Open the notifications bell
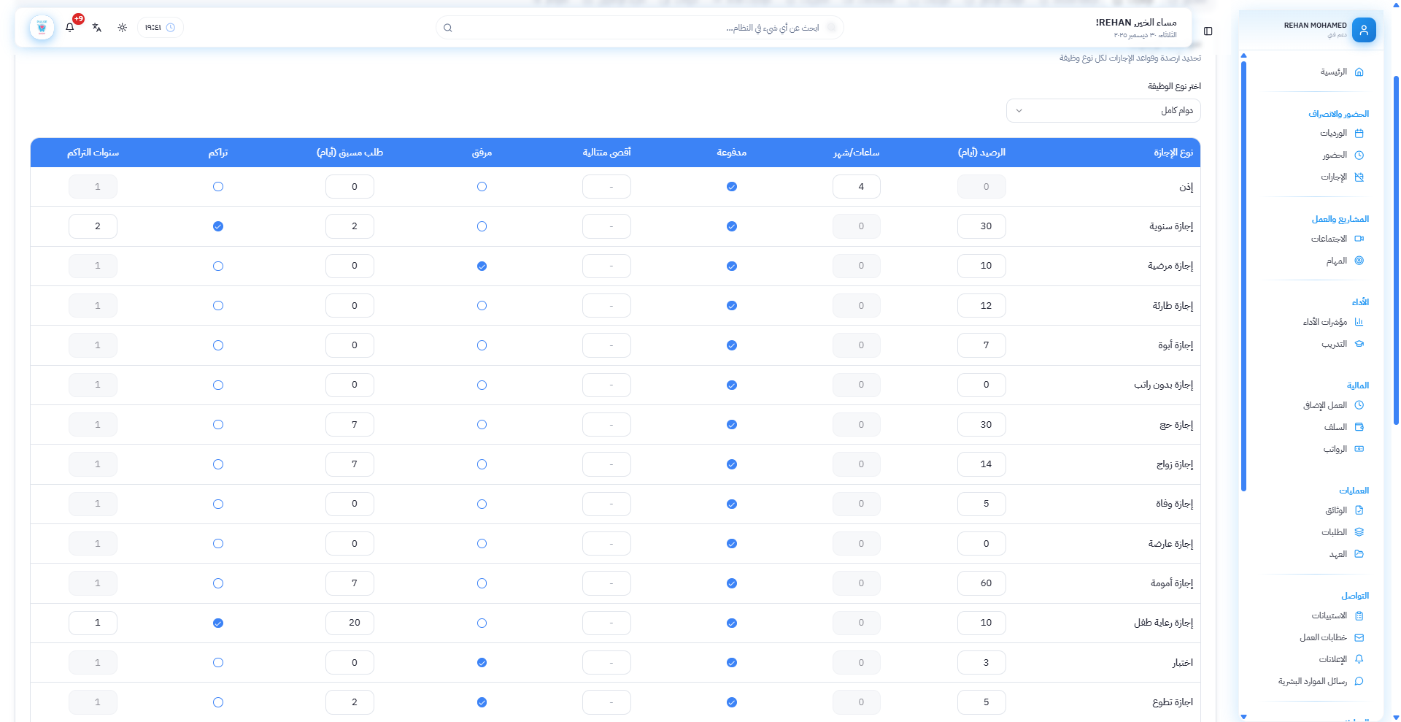Screen dimensions: 1401x722 [x=70, y=28]
